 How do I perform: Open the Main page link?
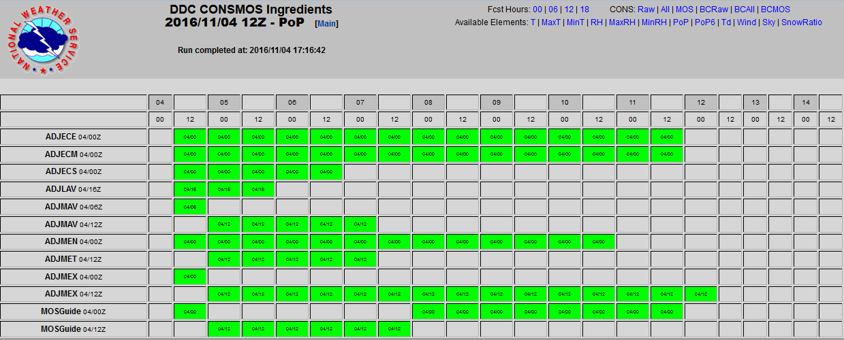click(326, 24)
